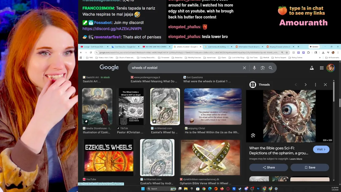The height and width of the screenshot is (192, 341).
Task: Click the magnifier search button in Google search box
Action: (270, 68)
